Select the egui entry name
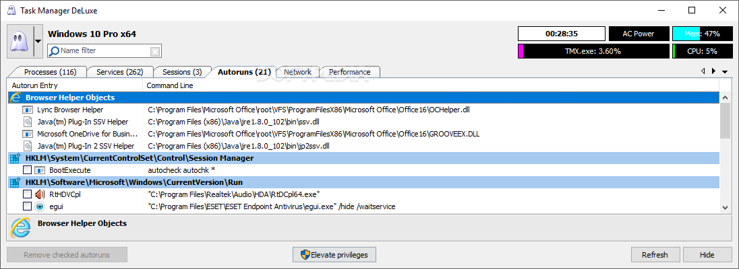Screen dimensions: 739x269 click(x=55, y=206)
